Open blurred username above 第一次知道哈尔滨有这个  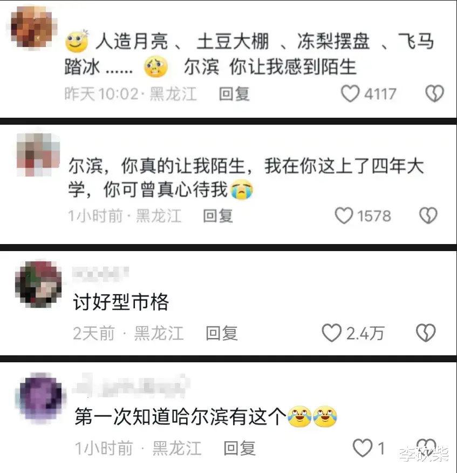pyautogui.click(x=131, y=386)
